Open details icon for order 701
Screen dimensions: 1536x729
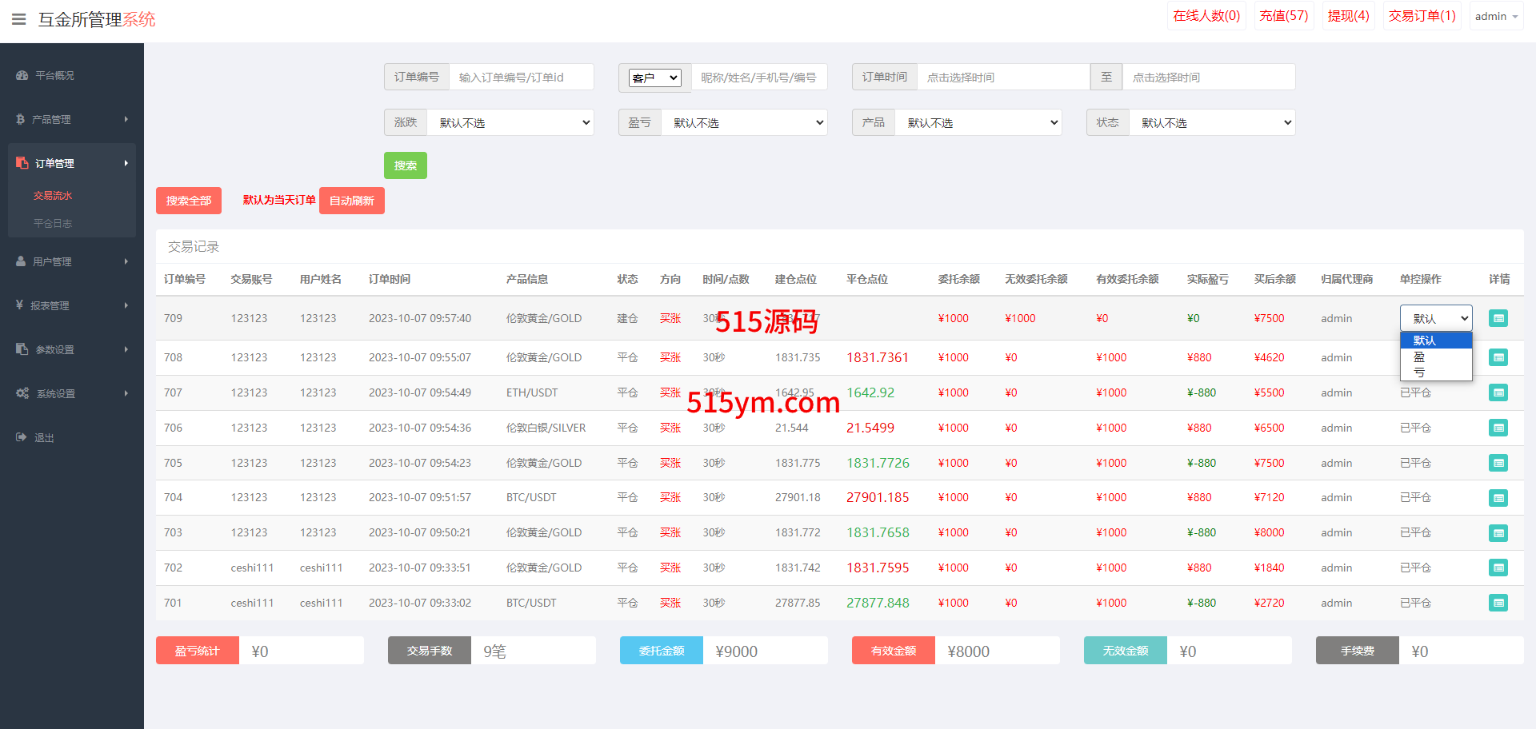click(1498, 603)
